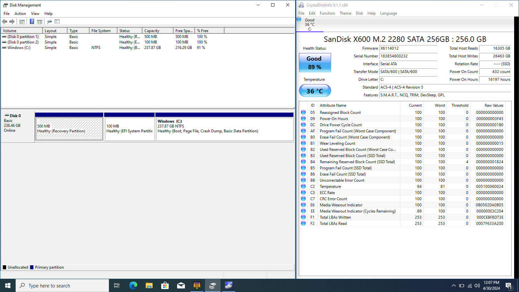Launch Microsoft Edge from the taskbar
Viewport: 519px width, 292px height.
tap(133, 286)
